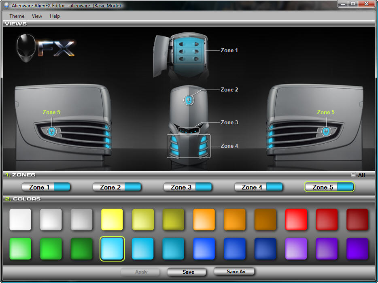Image resolution: width=378 pixels, height=283 pixels.
Task: Click the Save button
Action: point(188,272)
